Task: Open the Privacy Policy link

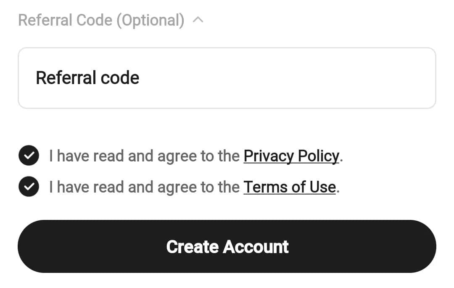Action: point(291,156)
